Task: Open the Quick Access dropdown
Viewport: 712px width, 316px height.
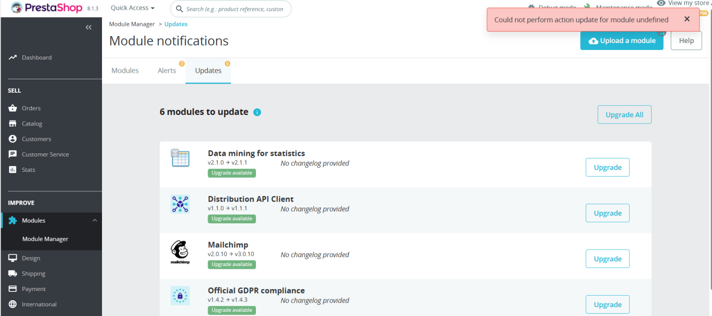Action: click(x=132, y=7)
